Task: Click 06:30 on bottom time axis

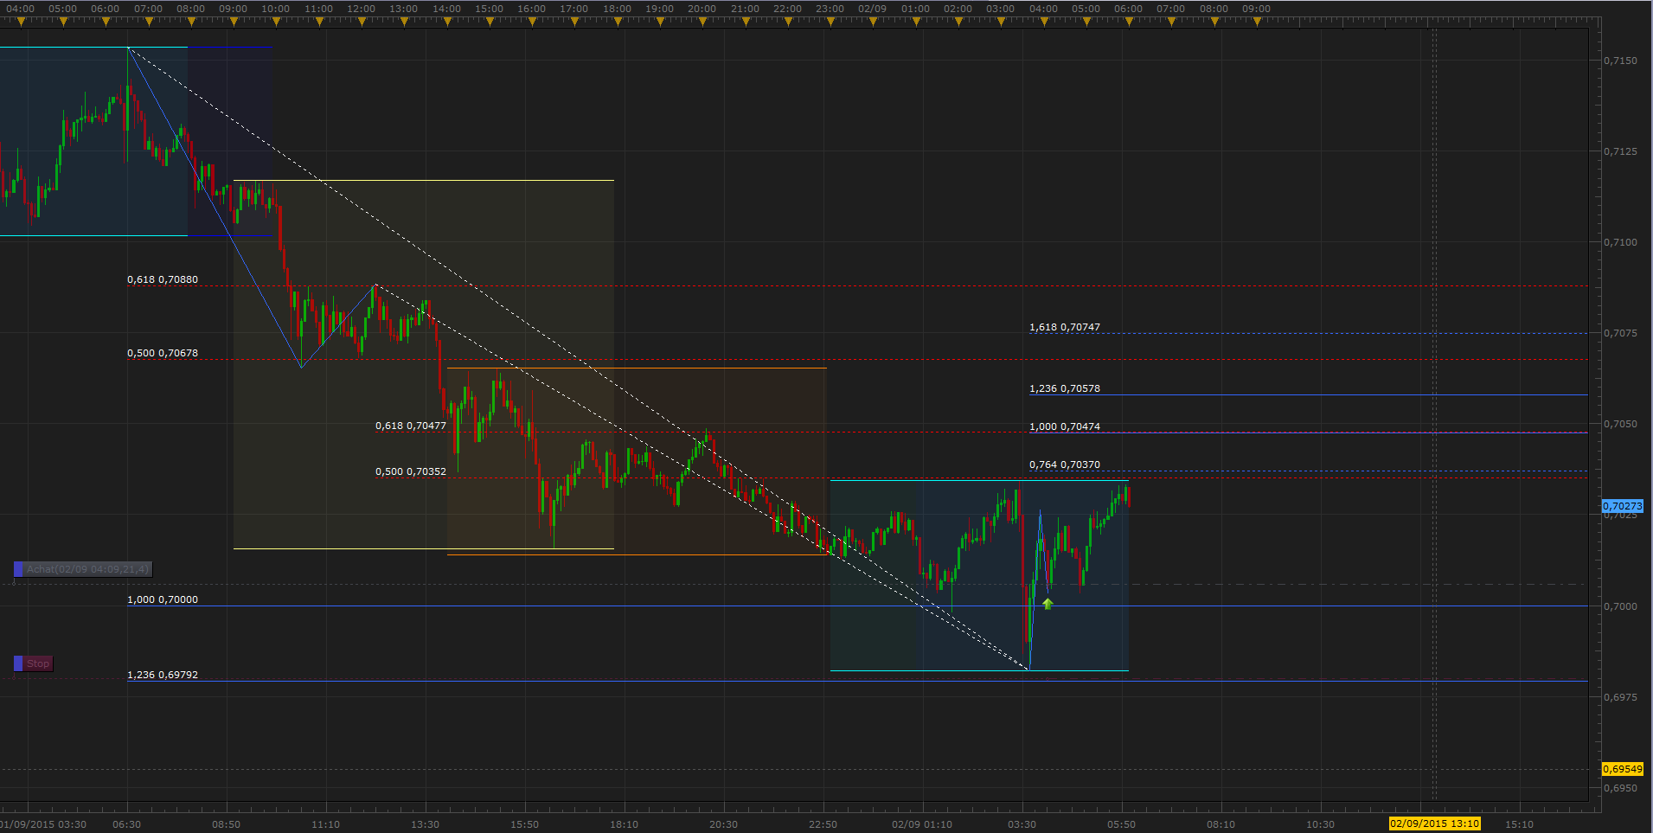Action: [127, 824]
